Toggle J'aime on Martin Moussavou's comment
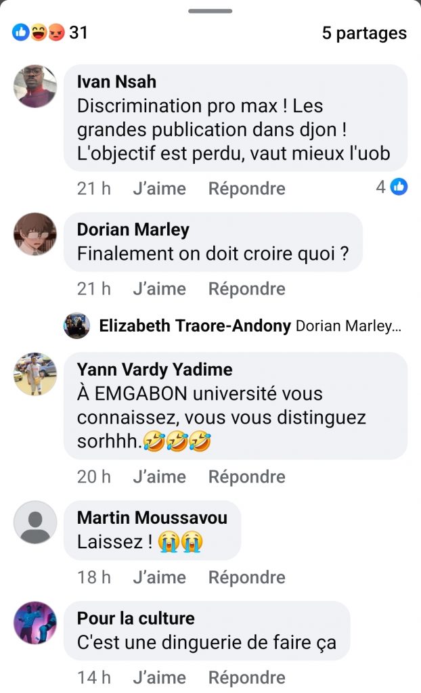Viewport: 421px width, 693px height. pyautogui.click(x=159, y=577)
